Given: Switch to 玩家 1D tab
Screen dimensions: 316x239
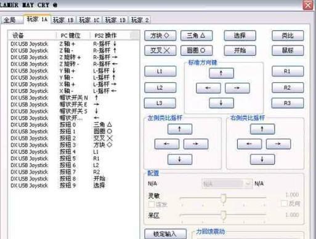Looking at the screenshot, I should (x=115, y=20).
